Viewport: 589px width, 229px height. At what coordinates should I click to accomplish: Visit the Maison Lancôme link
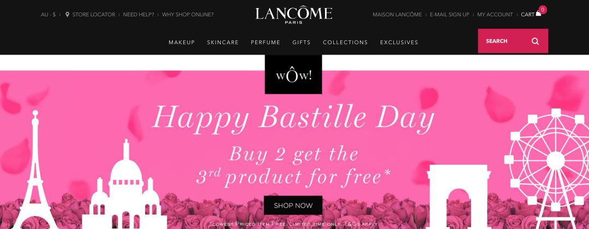[397, 15]
